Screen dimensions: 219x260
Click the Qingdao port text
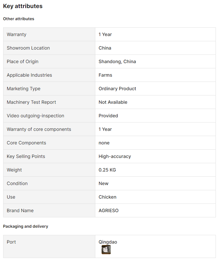click(108, 242)
